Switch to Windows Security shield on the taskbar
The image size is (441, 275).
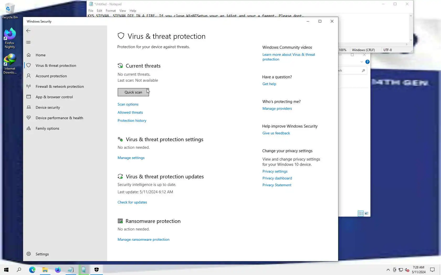97,270
